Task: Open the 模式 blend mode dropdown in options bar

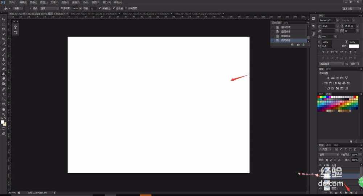Action: point(50,8)
